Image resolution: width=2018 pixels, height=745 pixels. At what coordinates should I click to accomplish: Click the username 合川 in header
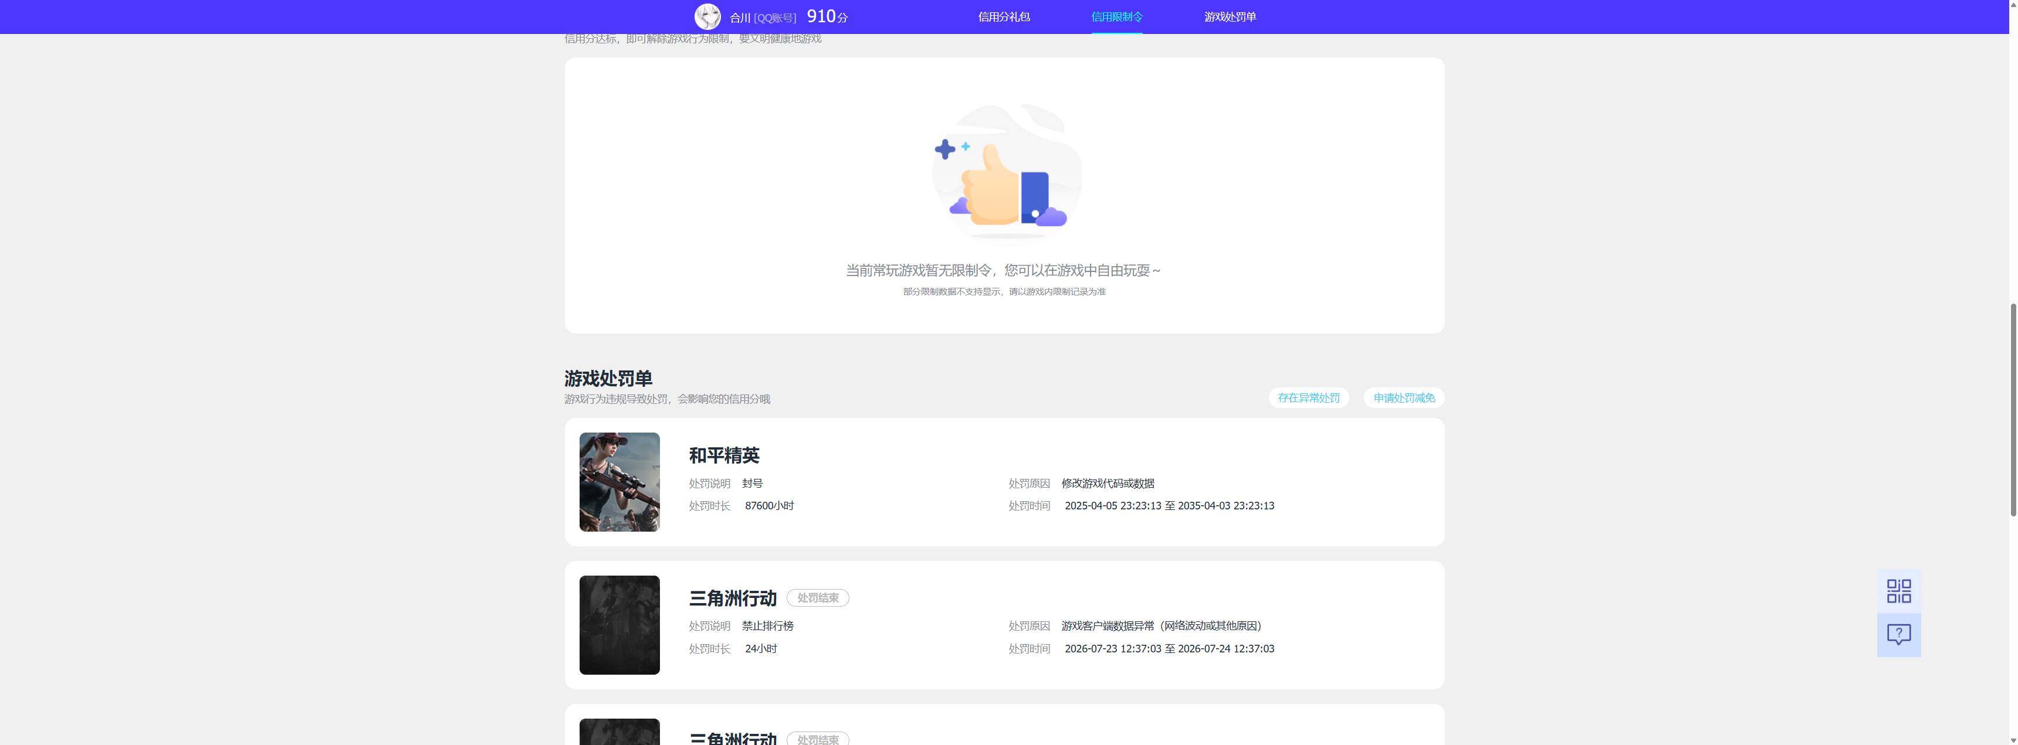[740, 17]
